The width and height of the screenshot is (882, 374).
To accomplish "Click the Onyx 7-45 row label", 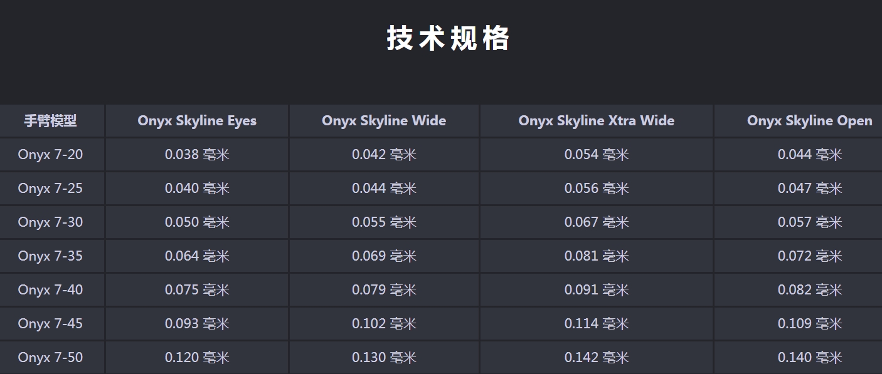I will (50, 324).
